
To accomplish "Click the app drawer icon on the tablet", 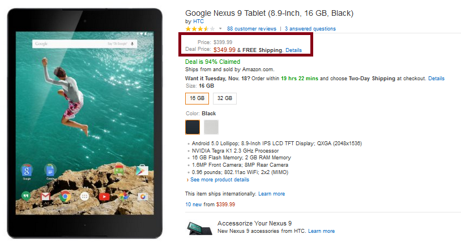I will 85,197.
